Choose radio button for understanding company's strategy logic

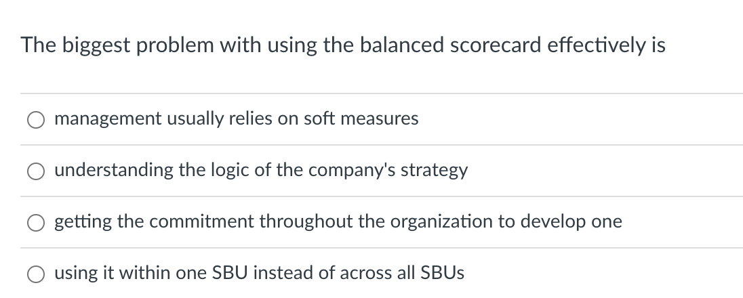36,171
